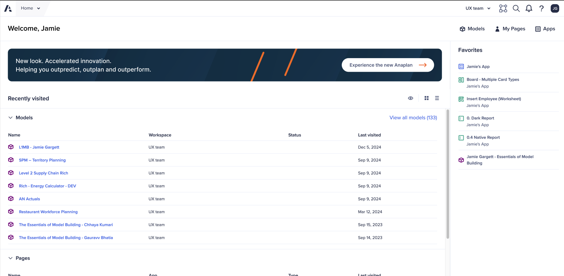The width and height of the screenshot is (564, 276).
Task: Toggle Recently visited visibility eye icon
Action: [410, 98]
